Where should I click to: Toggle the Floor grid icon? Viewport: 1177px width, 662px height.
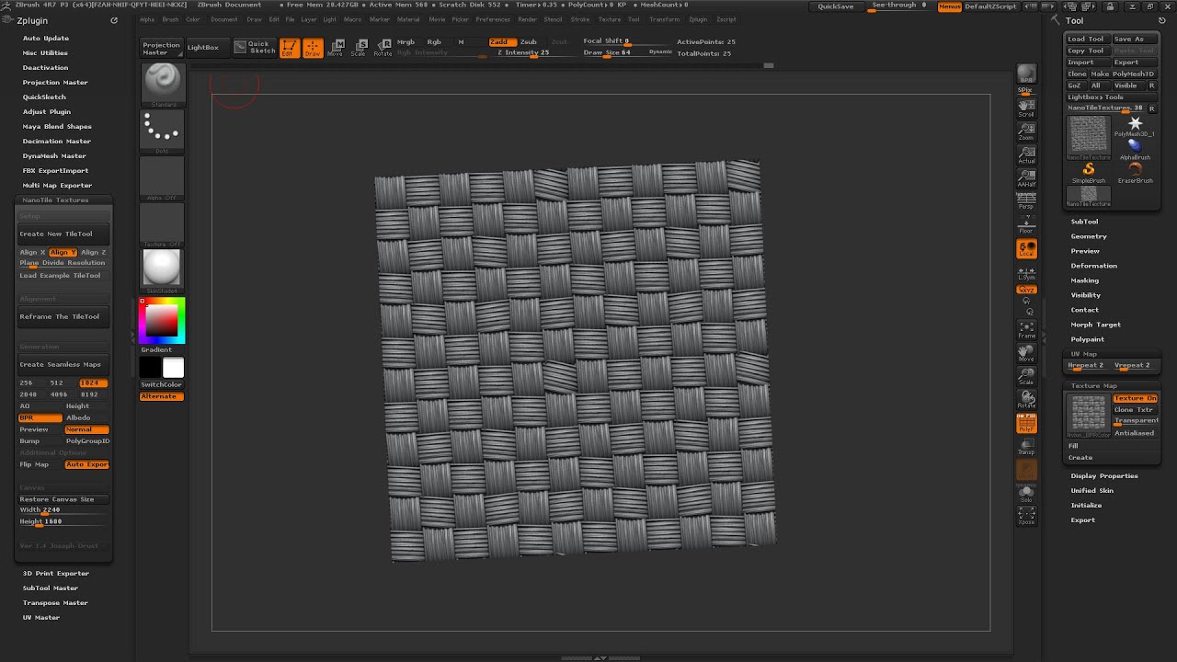[x=1026, y=225]
